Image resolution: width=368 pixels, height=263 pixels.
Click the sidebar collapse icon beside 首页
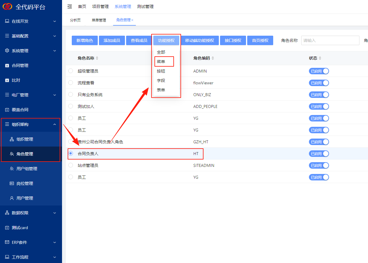pyautogui.click(x=70, y=6)
